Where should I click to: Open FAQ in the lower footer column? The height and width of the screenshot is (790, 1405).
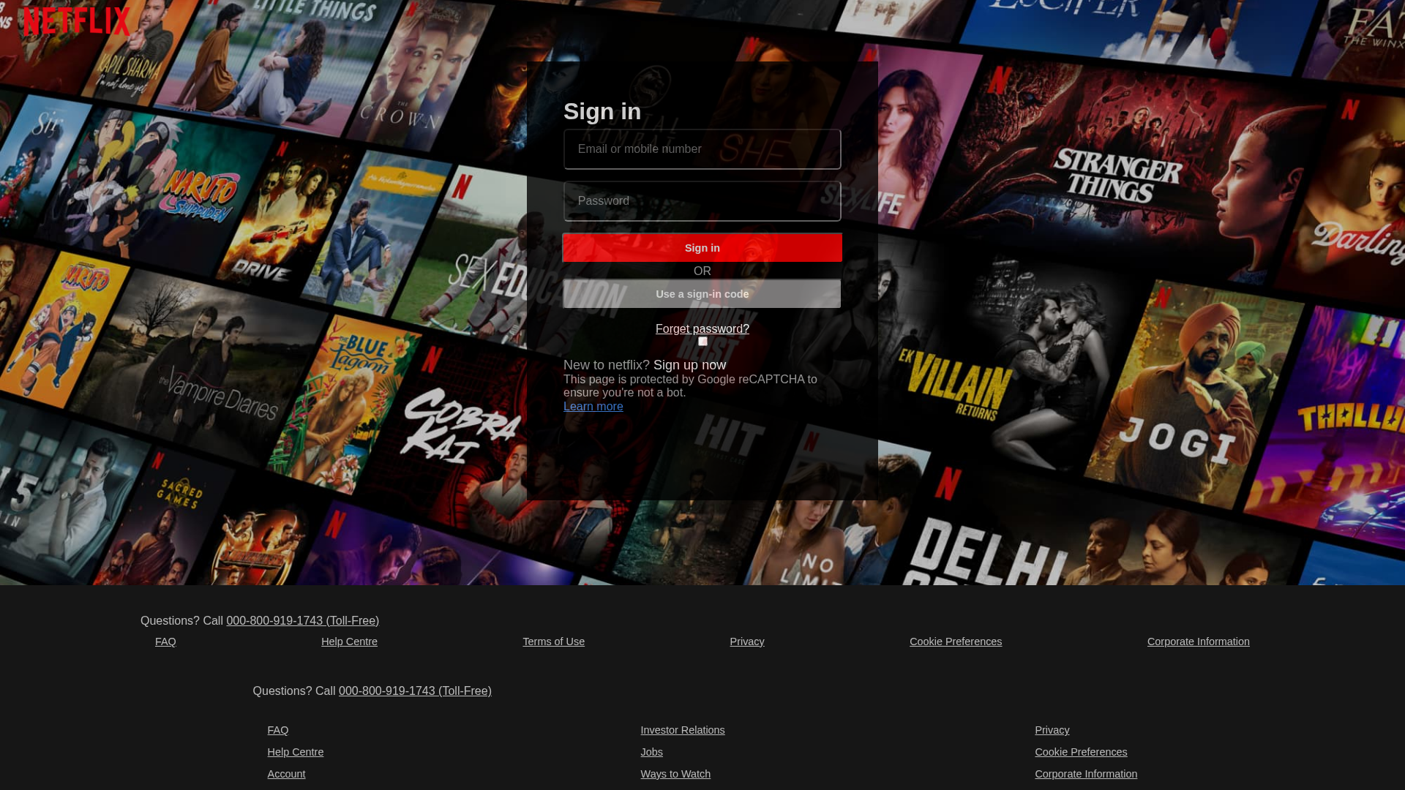tap(278, 730)
